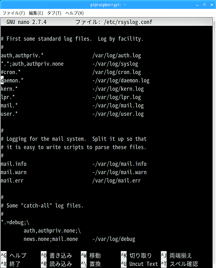
Task: Maximize the terminal window
Action: click(204, 5)
